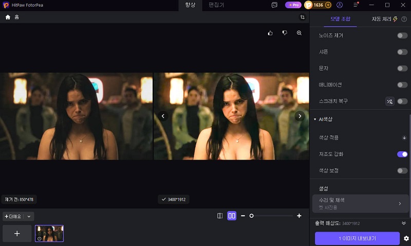The height and width of the screenshot is (246, 411).
Task: Open the hamburger menu icon
Action: coord(356,5)
